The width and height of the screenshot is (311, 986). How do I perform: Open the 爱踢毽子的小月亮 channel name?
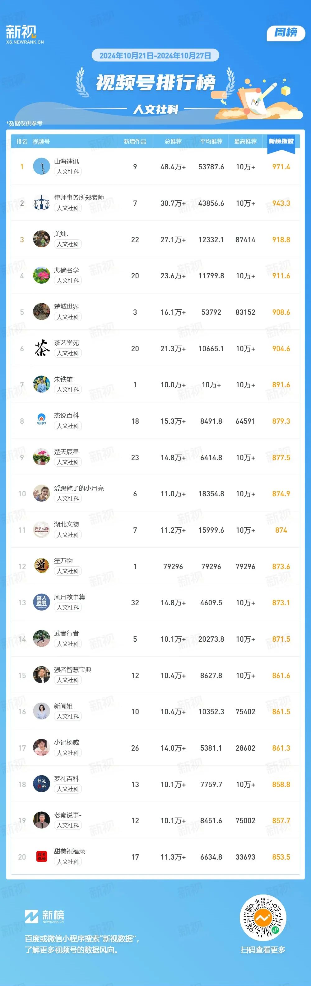[x=79, y=488]
